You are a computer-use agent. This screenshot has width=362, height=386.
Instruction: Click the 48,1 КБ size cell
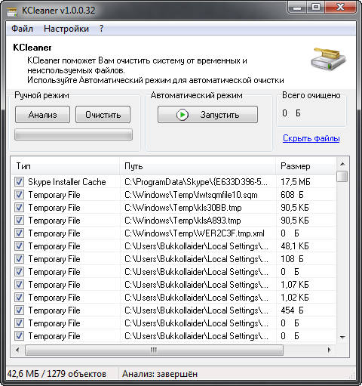click(x=295, y=246)
